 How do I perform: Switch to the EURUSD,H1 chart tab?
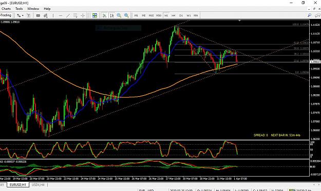[x=18, y=185]
